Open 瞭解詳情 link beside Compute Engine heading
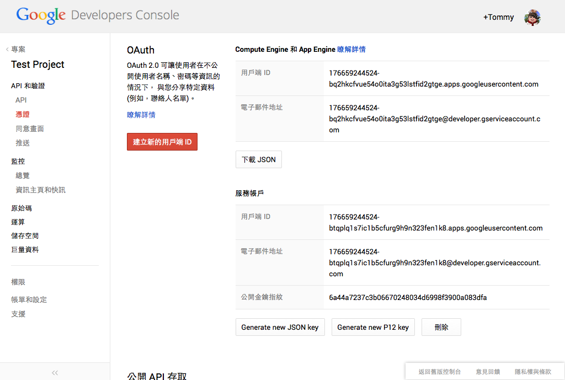Screen dimensions: 565x380 [351, 49]
